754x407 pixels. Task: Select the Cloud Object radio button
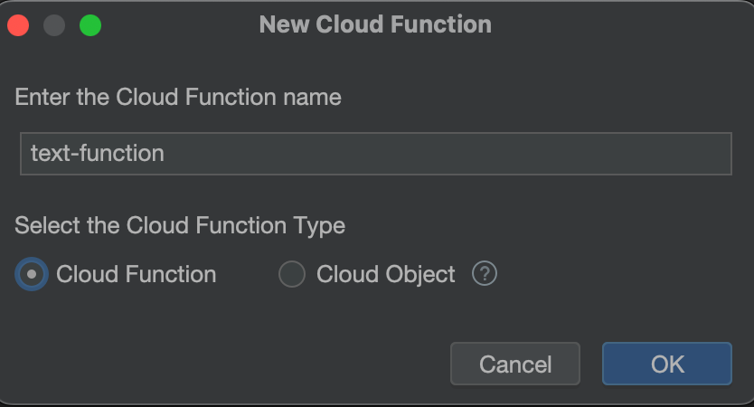click(x=292, y=274)
